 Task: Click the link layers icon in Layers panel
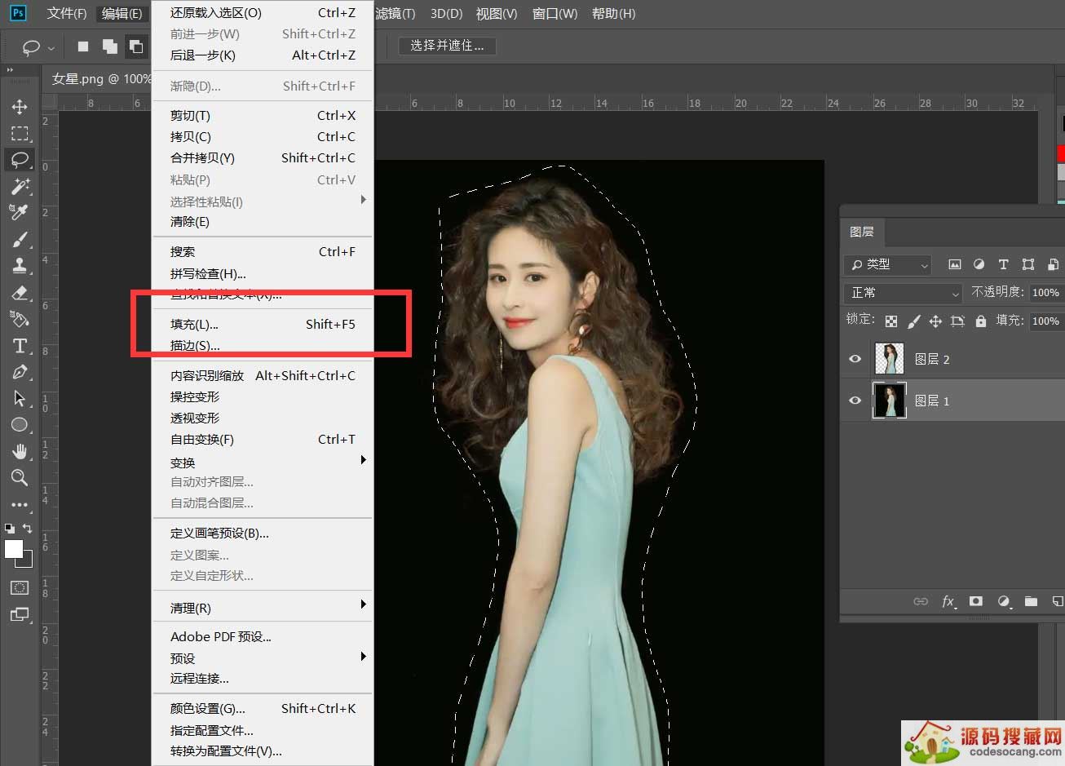[921, 601]
